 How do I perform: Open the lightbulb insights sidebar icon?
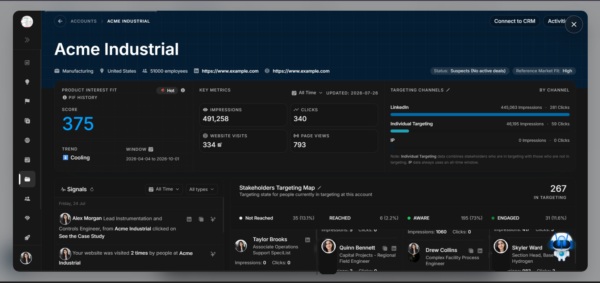point(27,82)
